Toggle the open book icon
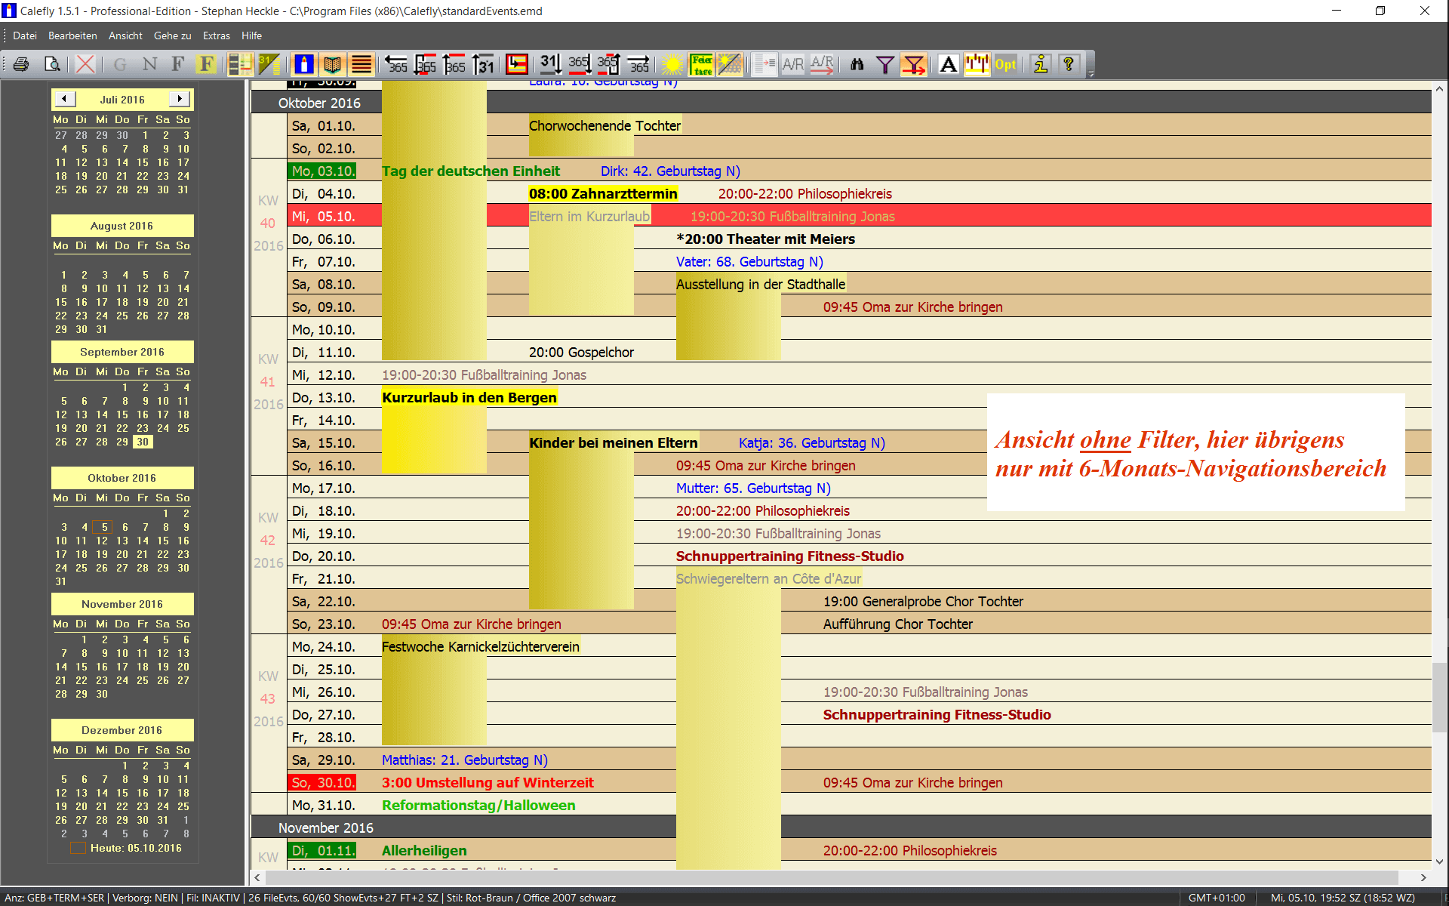This screenshot has height=906, width=1449. click(x=333, y=64)
